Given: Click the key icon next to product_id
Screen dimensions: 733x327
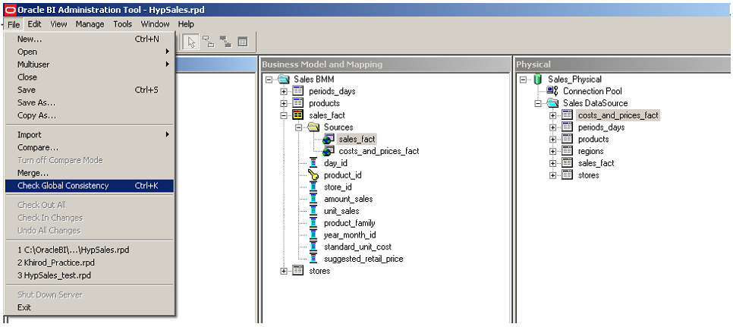Looking at the screenshot, I should pyautogui.click(x=313, y=175).
